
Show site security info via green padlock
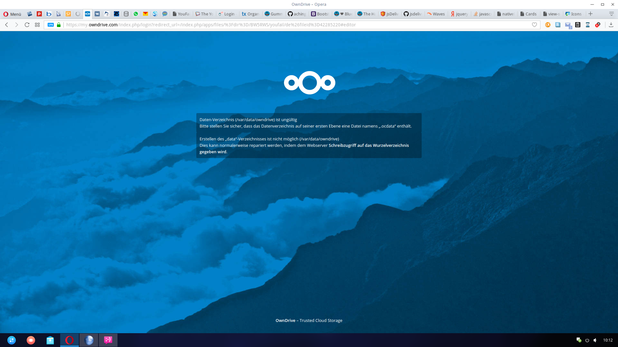tap(59, 25)
